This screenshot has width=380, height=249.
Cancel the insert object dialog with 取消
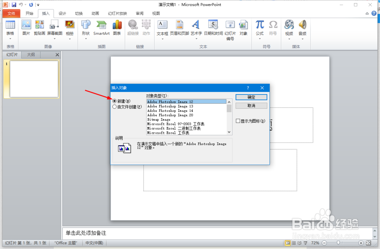251,106
